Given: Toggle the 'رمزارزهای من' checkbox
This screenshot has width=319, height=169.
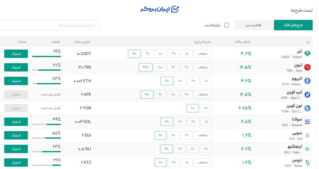Looking at the screenshot, I should pos(227,25).
